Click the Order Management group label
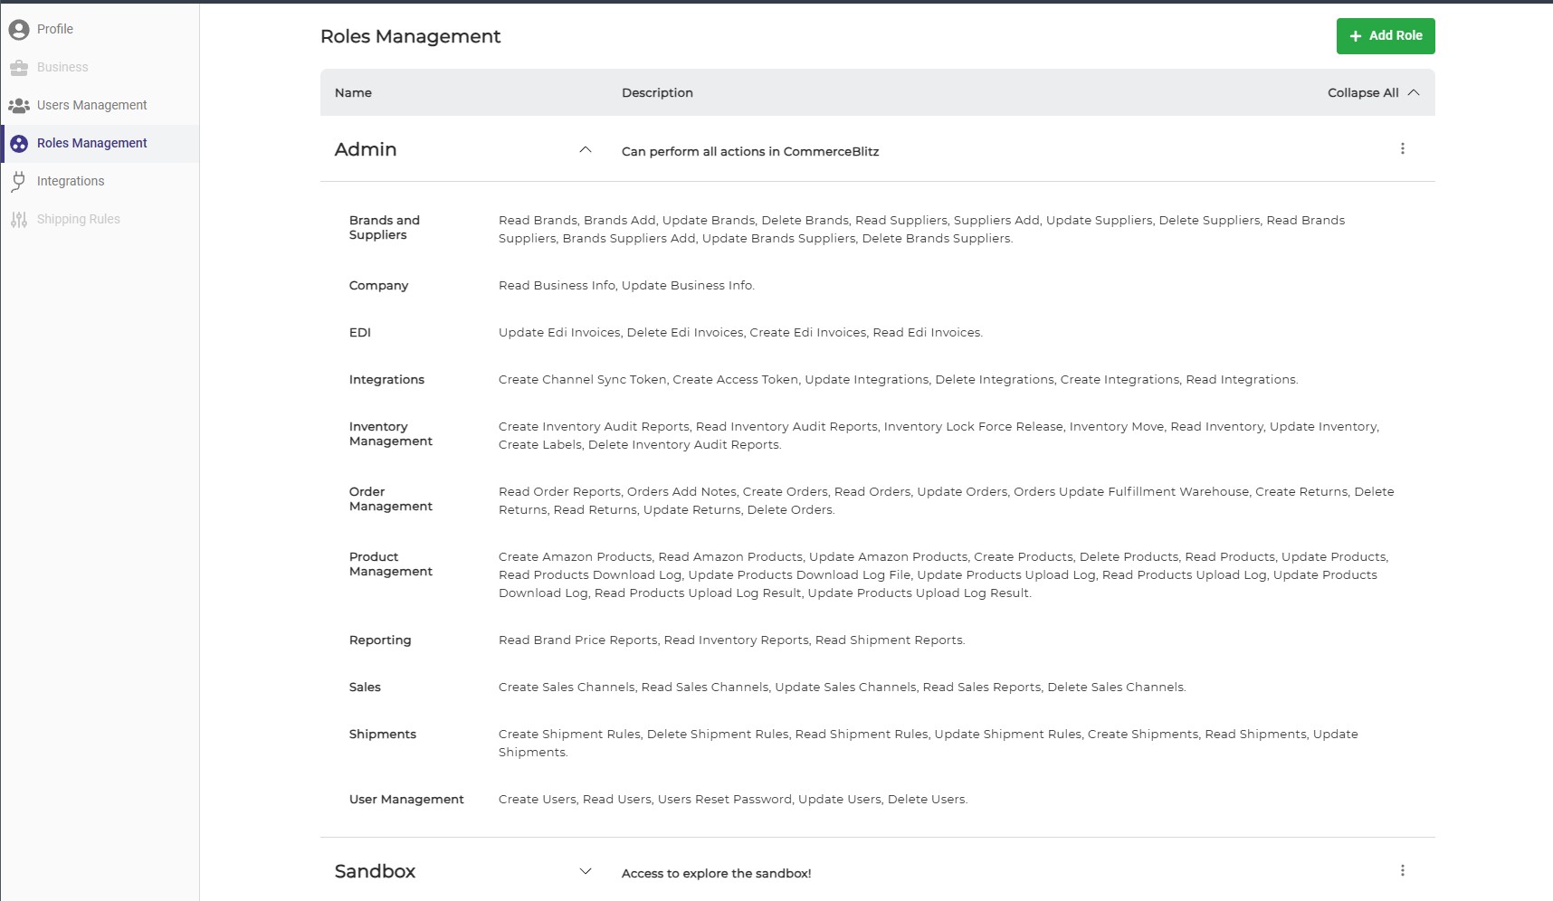 (x=391, y=499)
